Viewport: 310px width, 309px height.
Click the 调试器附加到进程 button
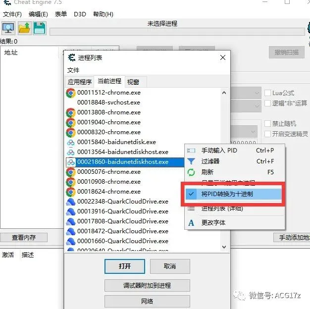point(147,285)
